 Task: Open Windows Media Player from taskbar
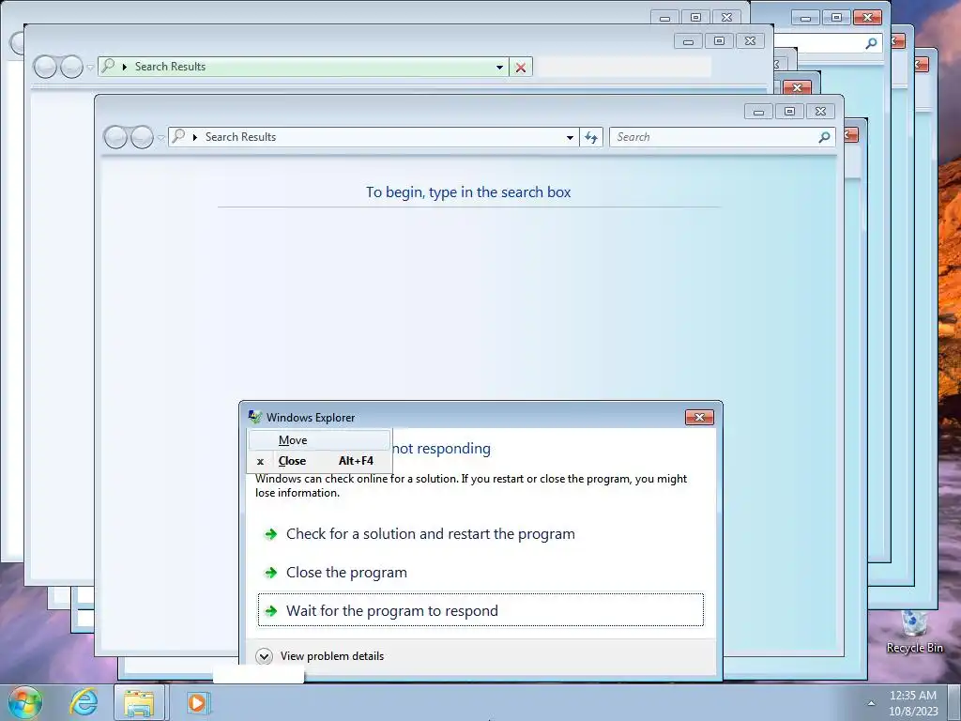[197, 702]
